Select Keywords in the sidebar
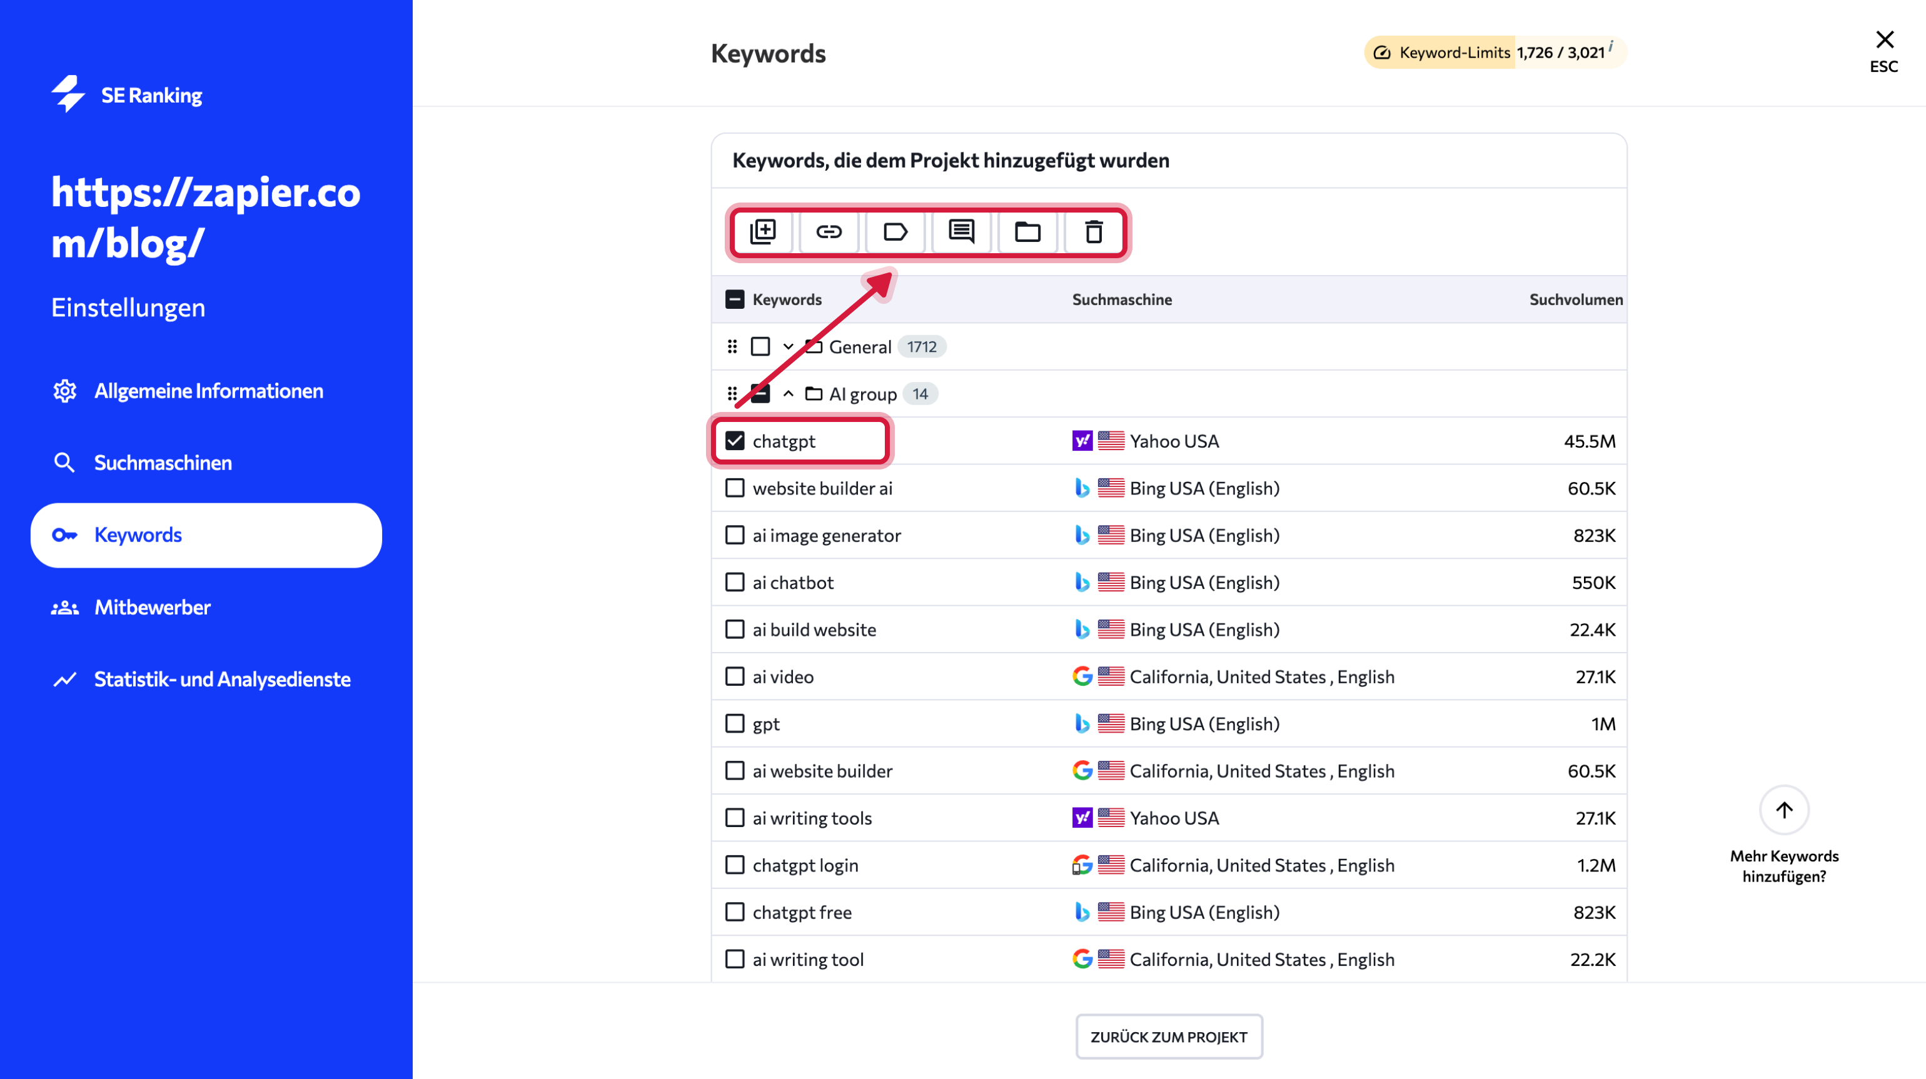This screenshot has height=1079, width=1926. click(x=206, y=535)
